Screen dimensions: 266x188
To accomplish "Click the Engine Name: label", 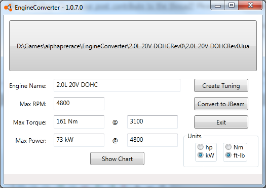I will pos(28,86).
